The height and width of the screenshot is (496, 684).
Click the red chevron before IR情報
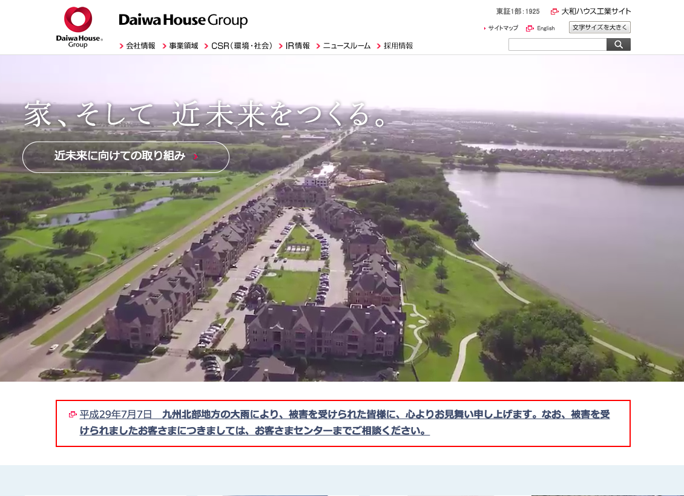tap(280, 45)
